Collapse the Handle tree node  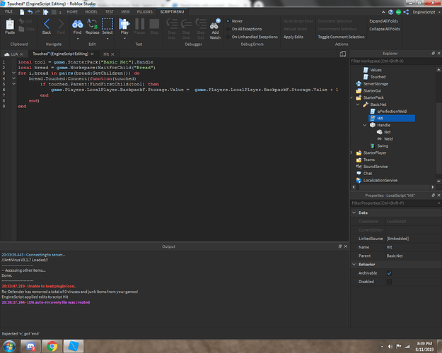[x=365, y=125]
